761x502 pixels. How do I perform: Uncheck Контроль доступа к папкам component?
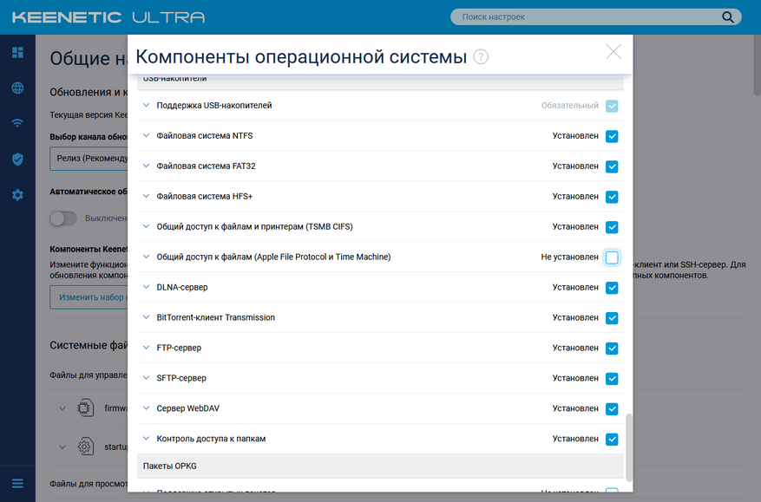coord(612,440)
